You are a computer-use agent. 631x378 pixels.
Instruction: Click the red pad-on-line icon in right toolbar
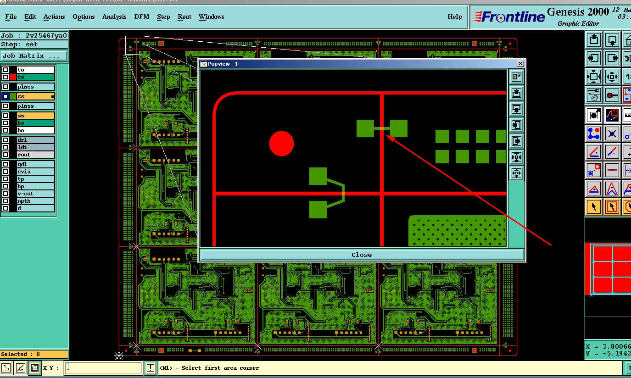612,95
